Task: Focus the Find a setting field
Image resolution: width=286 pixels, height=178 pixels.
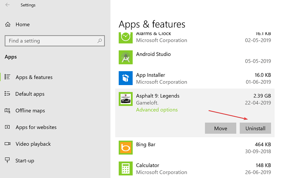Action: coord(55,41)
